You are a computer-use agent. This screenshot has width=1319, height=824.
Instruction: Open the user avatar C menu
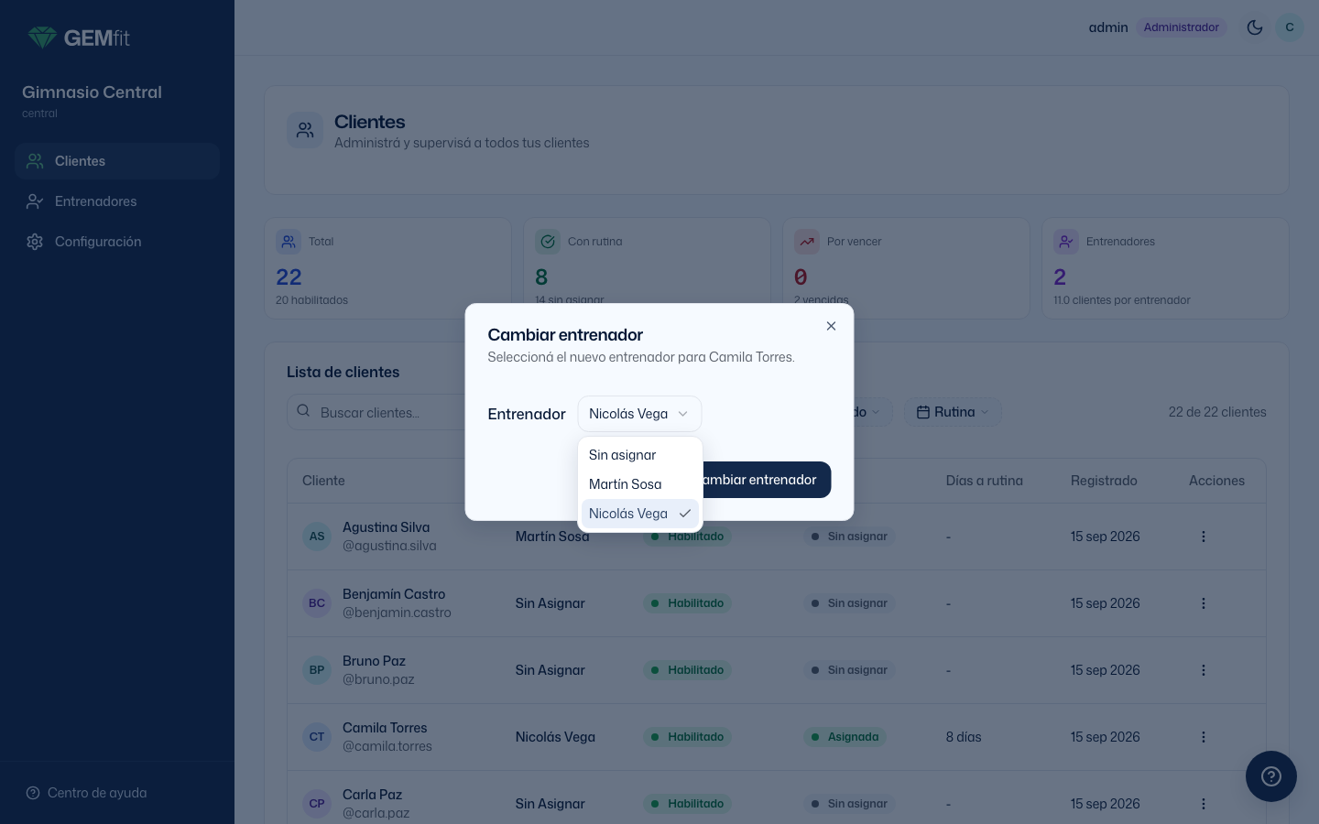[x=1290, y=27]
